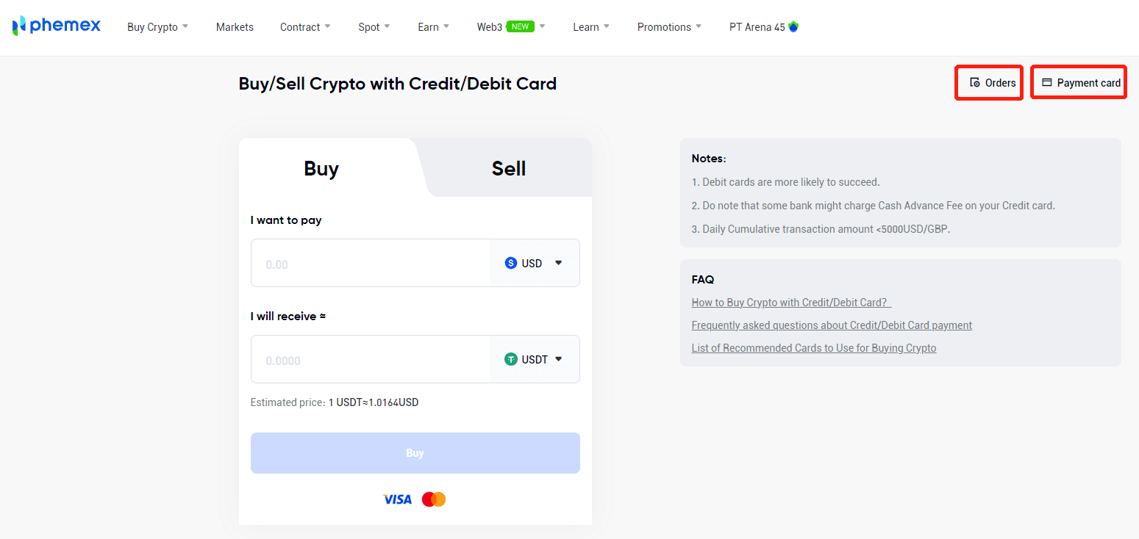1139x539 pixels.
Task: Click the Visa payment logo
Action: pos(397,499)
